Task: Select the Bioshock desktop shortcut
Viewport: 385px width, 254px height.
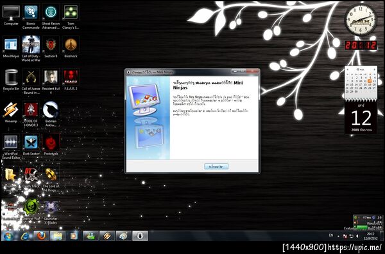Action: (71, 47)
